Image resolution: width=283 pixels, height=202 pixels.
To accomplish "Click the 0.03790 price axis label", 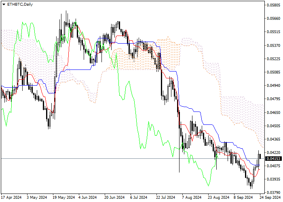I will pos(273,193).
